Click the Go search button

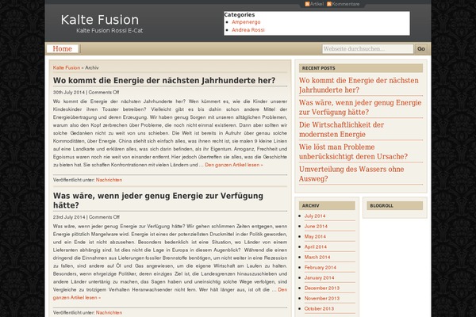pos(421,49)
